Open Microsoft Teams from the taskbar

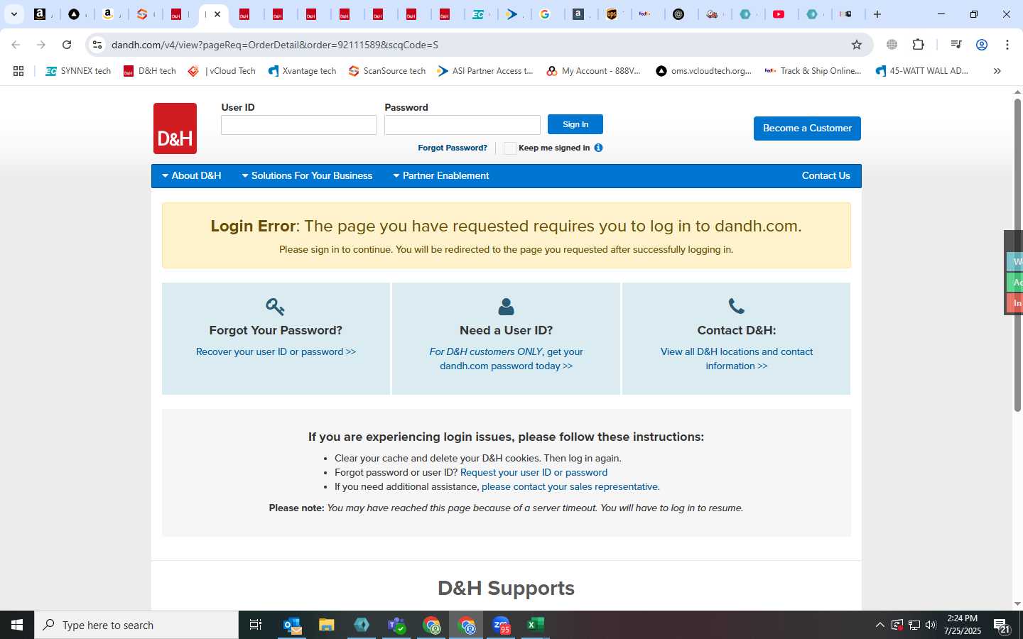pos(396,625)
